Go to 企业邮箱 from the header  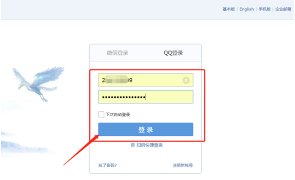pyautogui.click(x=283, y=9)
